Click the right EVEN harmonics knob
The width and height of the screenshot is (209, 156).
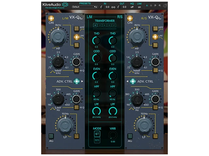pyautogui.click(x=113, y=76)
